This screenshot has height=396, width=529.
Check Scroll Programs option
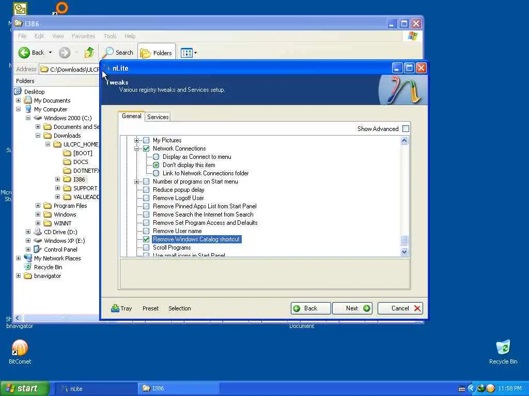tap(146, 247)
